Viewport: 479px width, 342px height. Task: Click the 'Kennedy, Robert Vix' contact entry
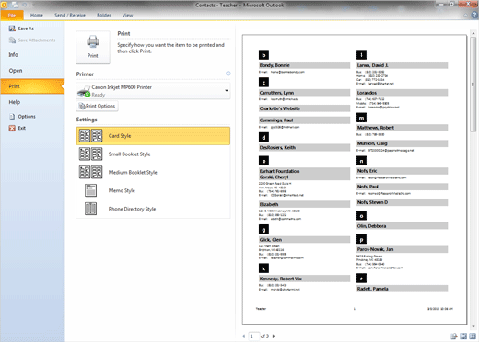304,279
